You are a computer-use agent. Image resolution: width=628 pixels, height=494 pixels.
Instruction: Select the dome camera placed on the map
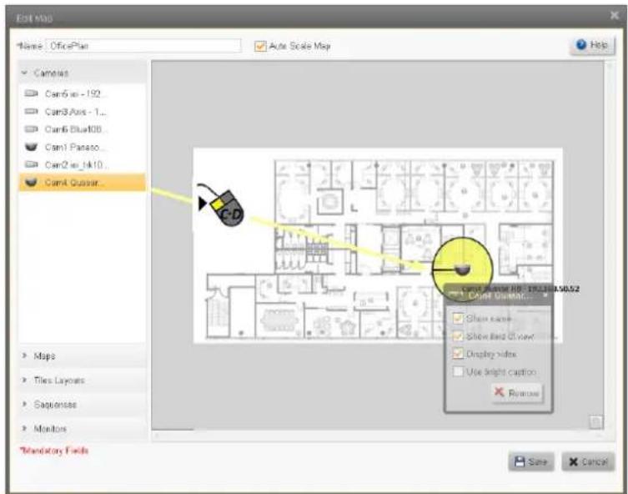463,270
